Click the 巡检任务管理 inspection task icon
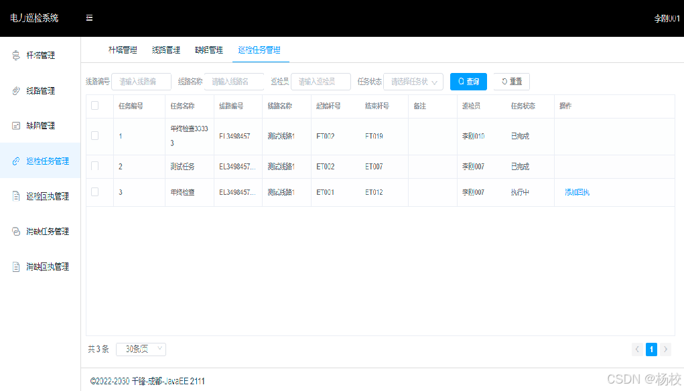This screenshot has height=391, width=684. tap(15, 161)
